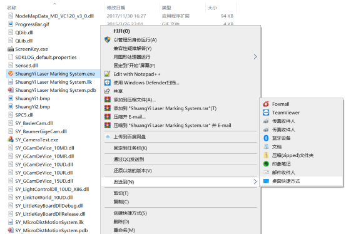Select 删除(D) from context menu
The image size is (346, 234).
pyautogui.click(x=180, y=221)
